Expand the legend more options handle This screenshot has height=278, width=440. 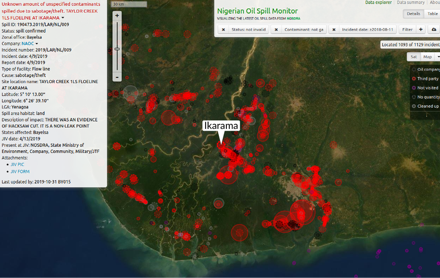(x=426, y=115)
